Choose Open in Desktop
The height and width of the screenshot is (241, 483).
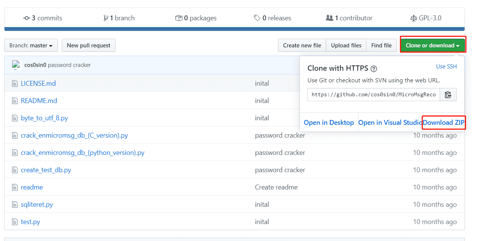tap(329, 123)
